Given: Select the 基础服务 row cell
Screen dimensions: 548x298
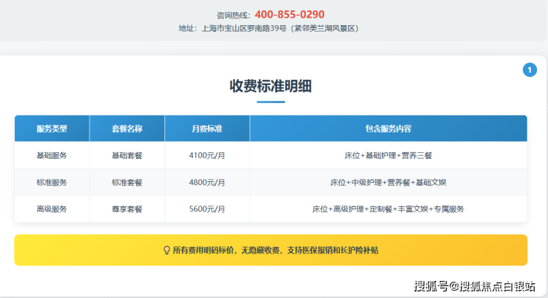Looking at the screenshot, I should (x=52, y=155).
